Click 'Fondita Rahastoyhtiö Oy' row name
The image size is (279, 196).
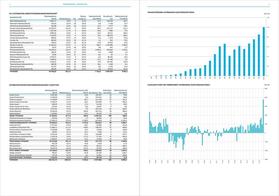click(x=19, y=38)
